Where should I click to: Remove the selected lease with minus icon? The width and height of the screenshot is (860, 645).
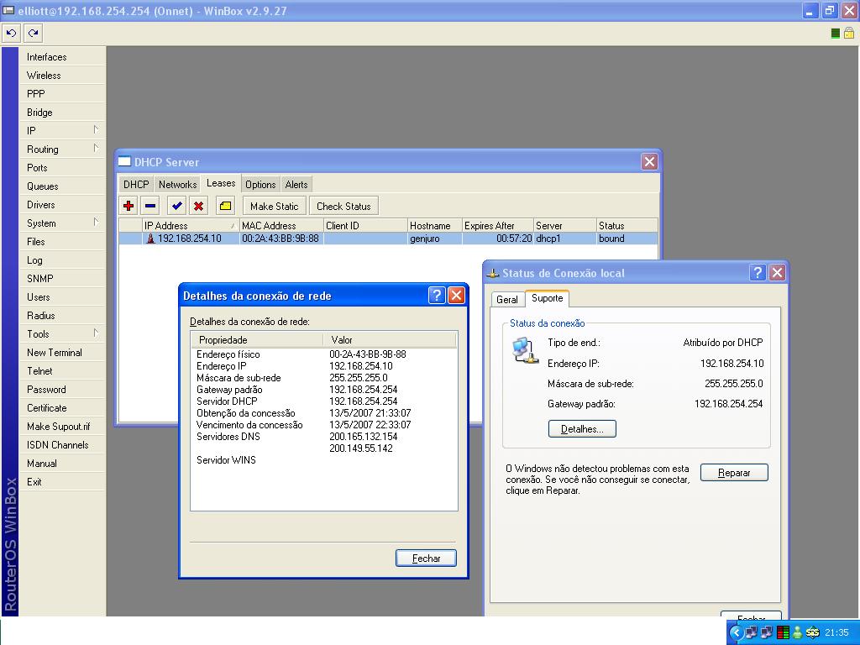click(x=150, y=207)
